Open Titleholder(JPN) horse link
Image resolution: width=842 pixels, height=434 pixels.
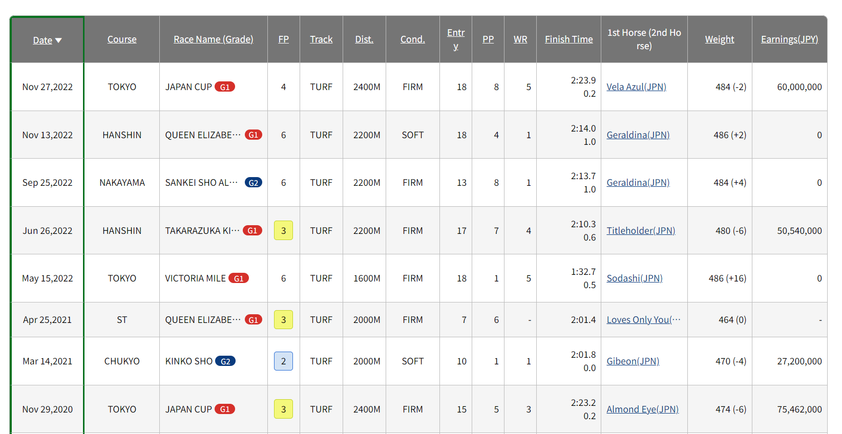[x=641, y=231]
